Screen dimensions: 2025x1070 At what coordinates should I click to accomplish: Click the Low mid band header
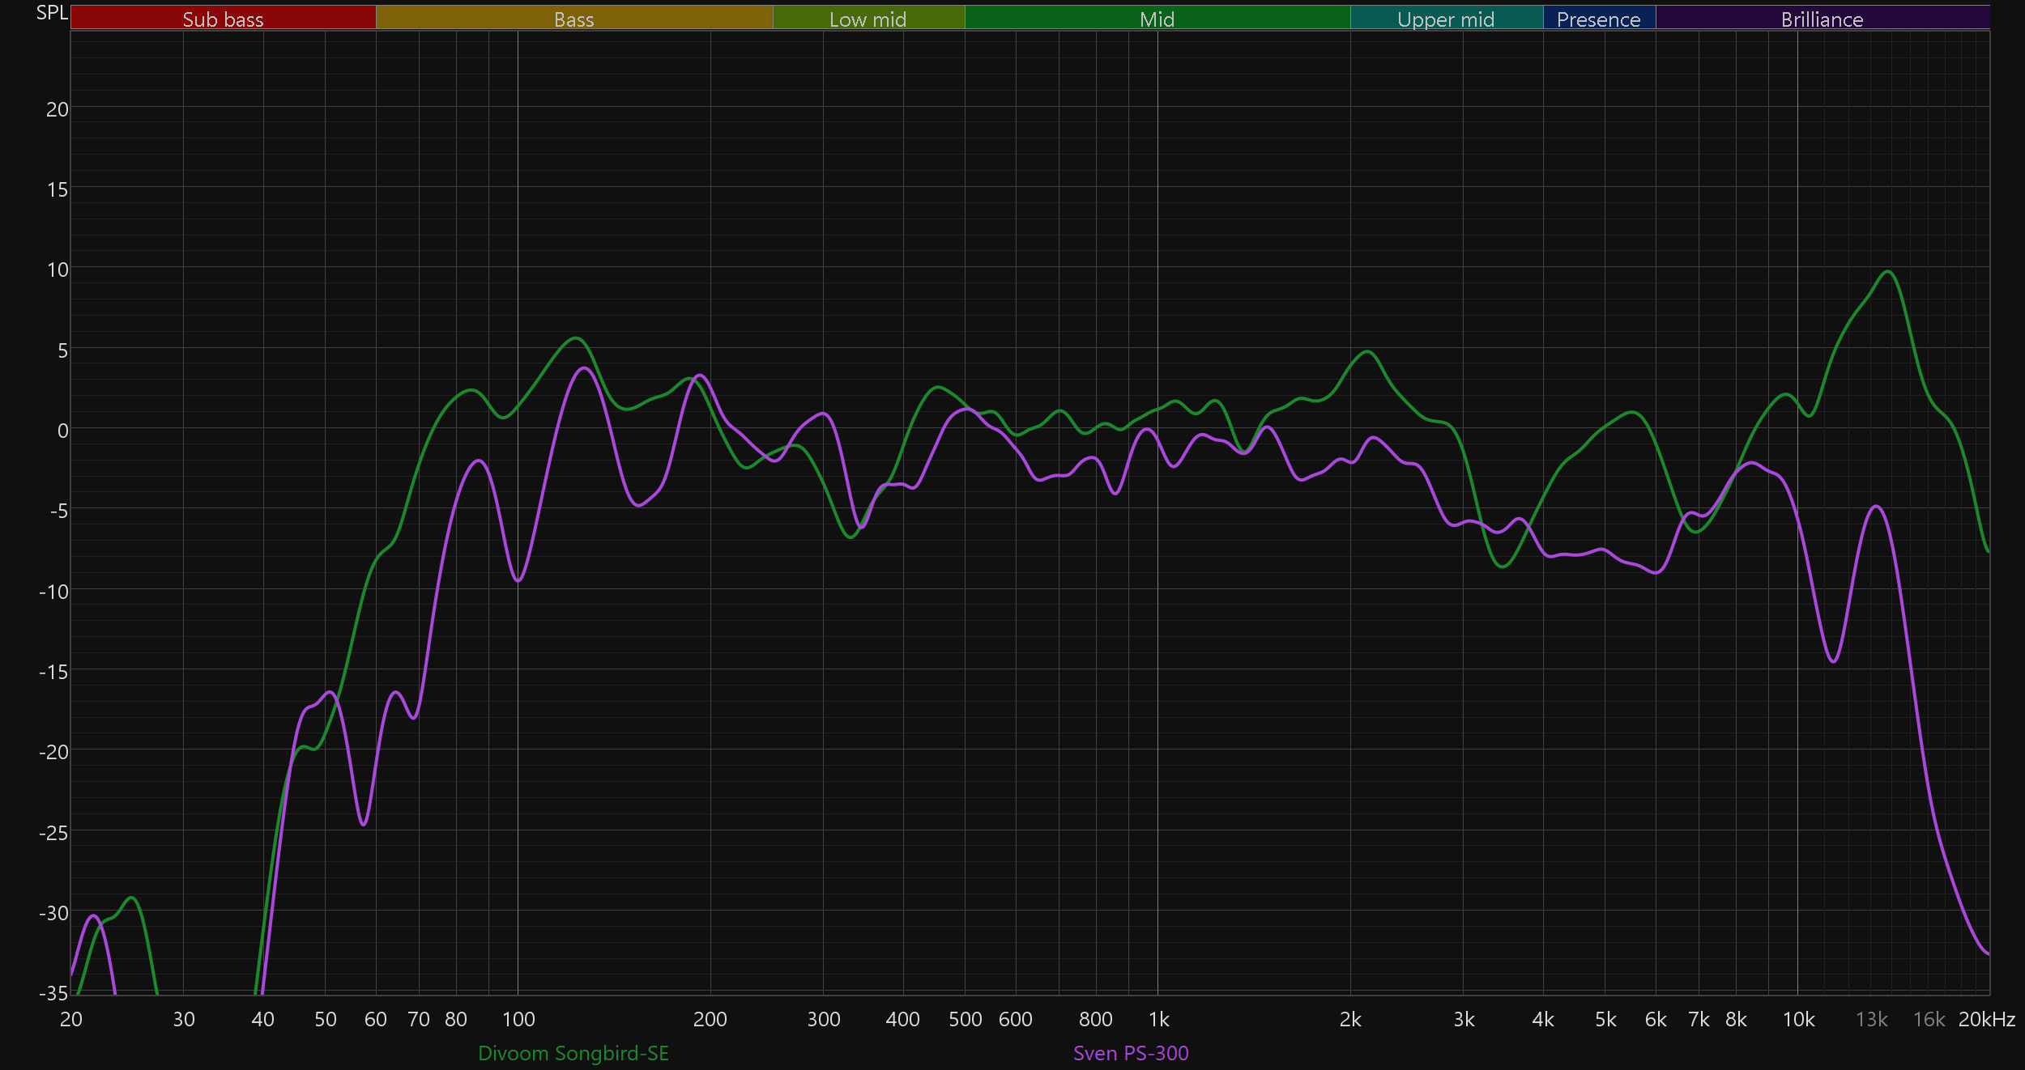(x=868, y=19)
